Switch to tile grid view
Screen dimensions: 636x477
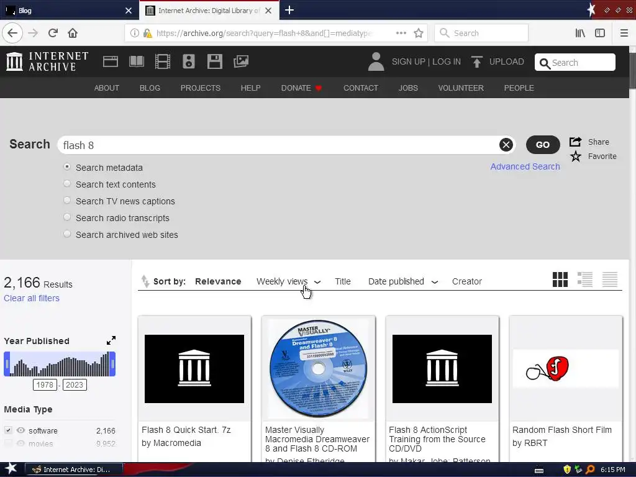pos(560,279)
